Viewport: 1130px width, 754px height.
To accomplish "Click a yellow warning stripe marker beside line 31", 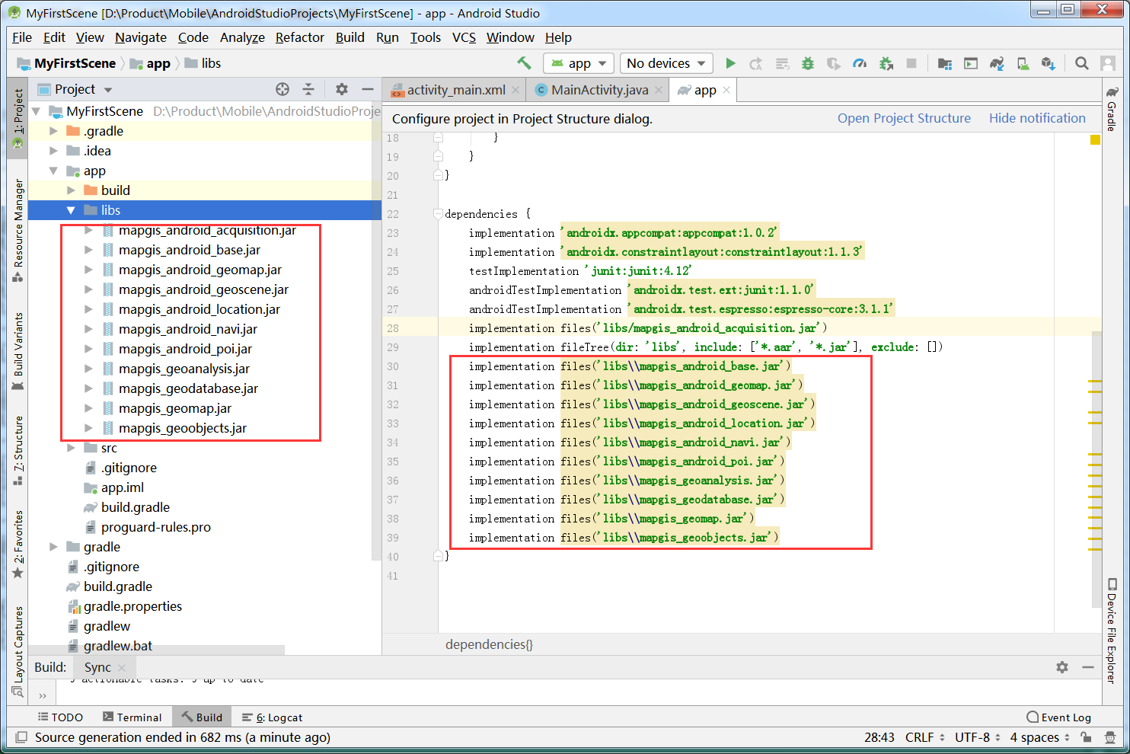I will click(1095, 380).
